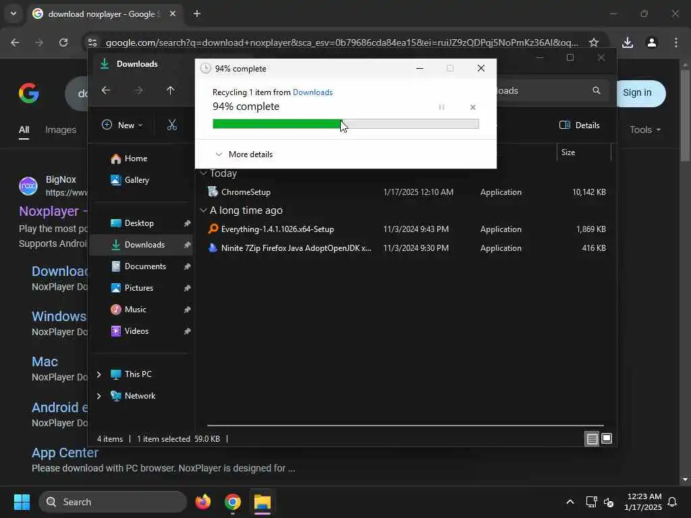
Task: Go up one folder level in Explorer
Action: 171,90
